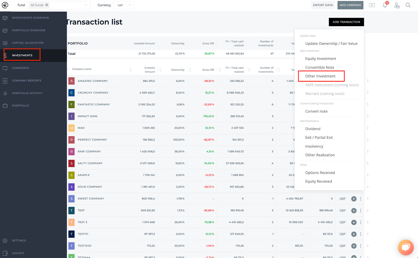Go to Portfolio Activity in sidebar
Viewport: 418px width, 258px height.
pos(27,93)
